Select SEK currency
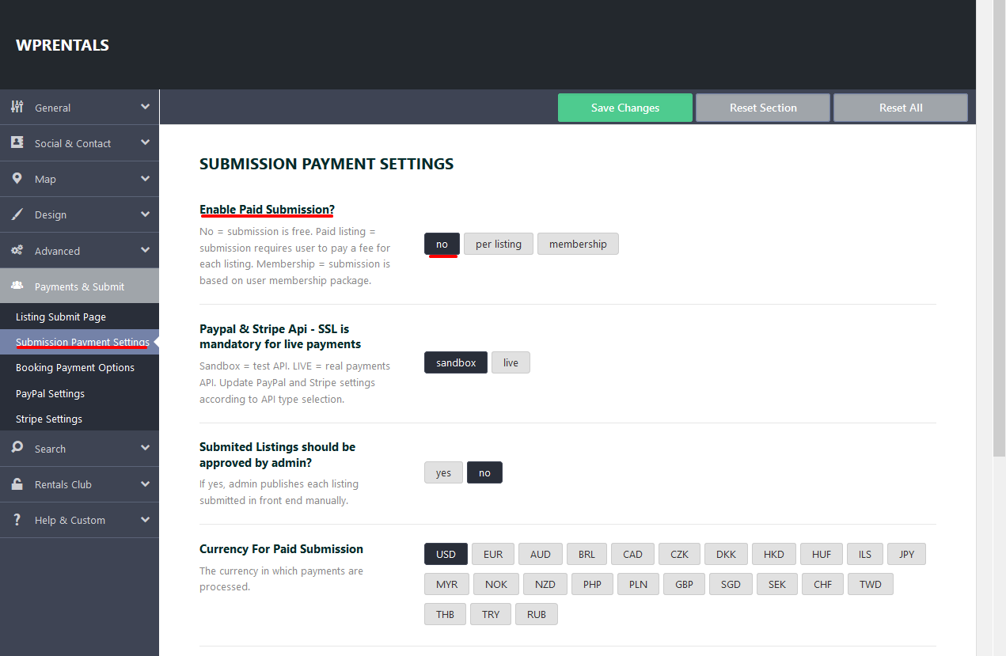 point(777,584)
